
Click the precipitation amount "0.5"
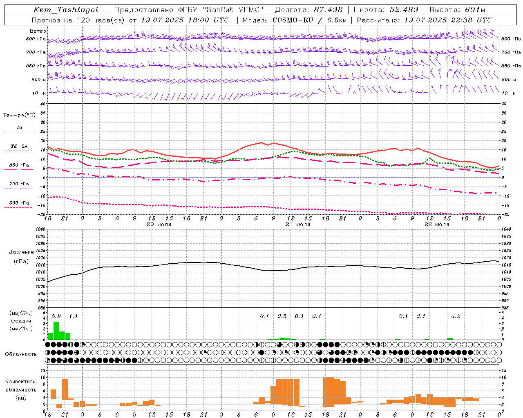[x=282, y=316]
